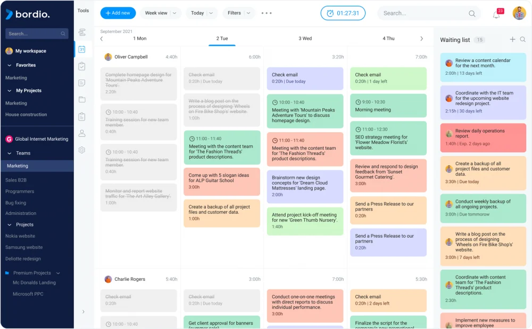Screen dimensions: 532x329
Task: Open Deloitte redesign project
Action: point(23,259)
